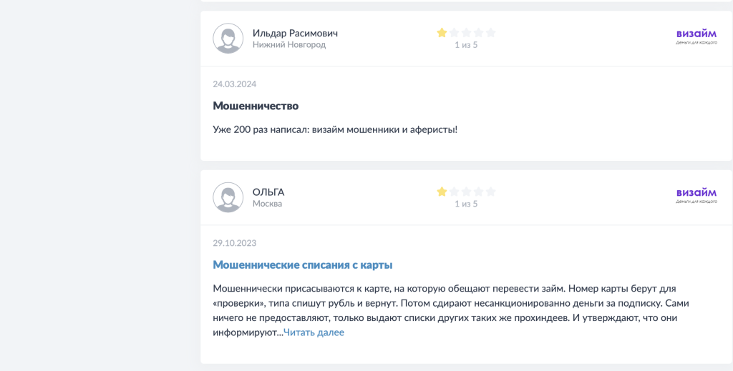733x371 pixels.
Task: Click the Визайм logo in Ильдар's review
Action: click(x=696, y=36)
